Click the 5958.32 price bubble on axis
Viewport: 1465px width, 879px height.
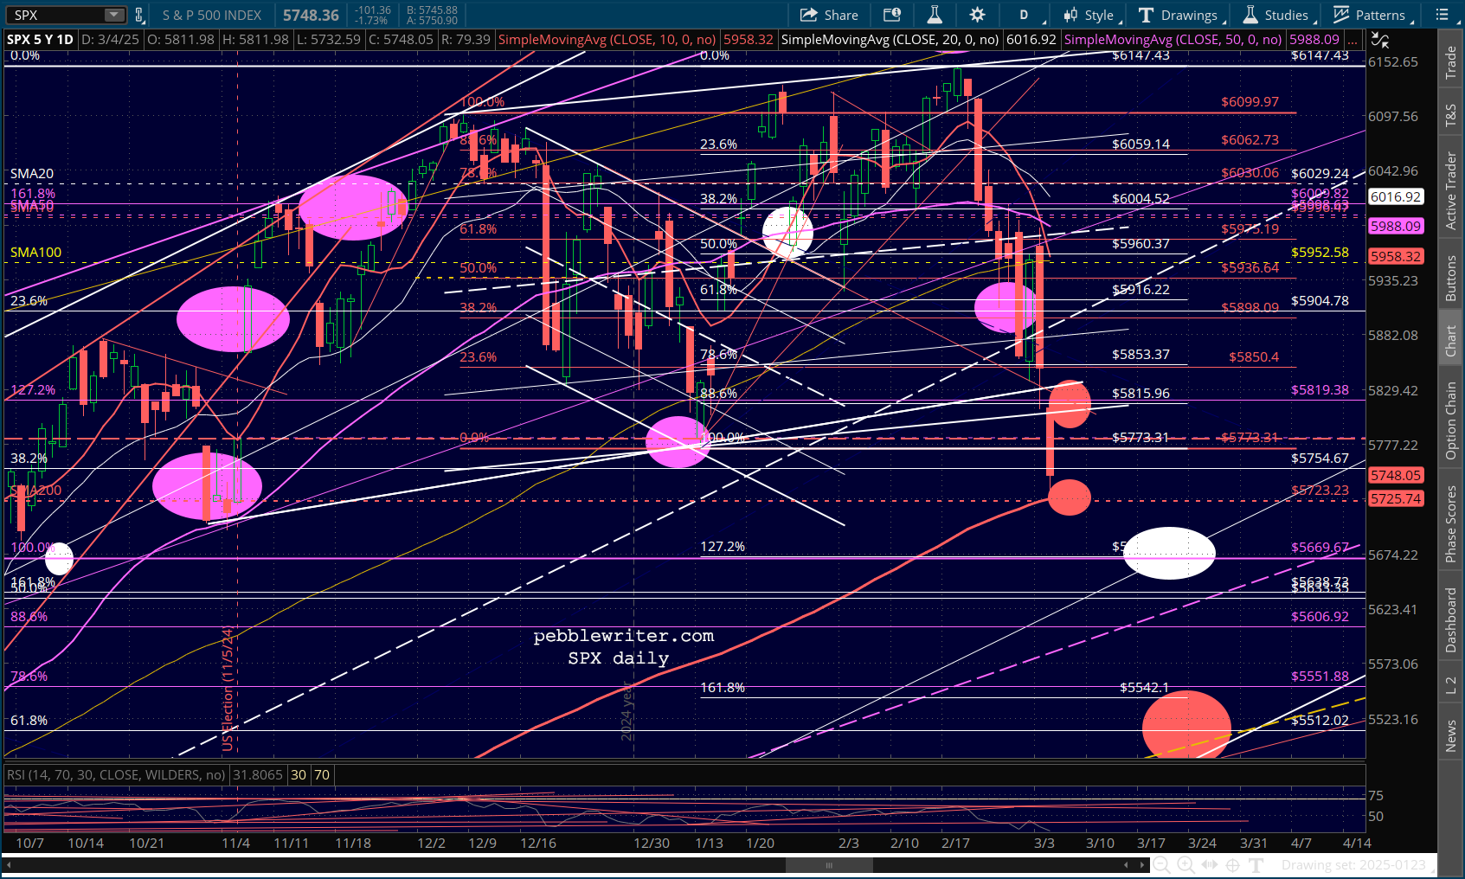[1396, 257]
